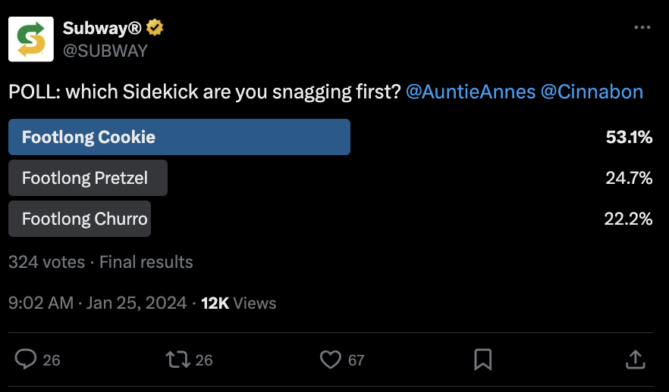Select the Footlong Pretzel poll bar
Image resolution: width=669 pixels, height=392 pixels.
point(88,178)
